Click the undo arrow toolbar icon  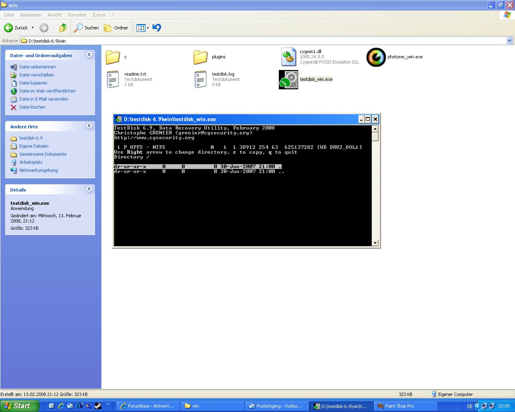tap(157, 28)
